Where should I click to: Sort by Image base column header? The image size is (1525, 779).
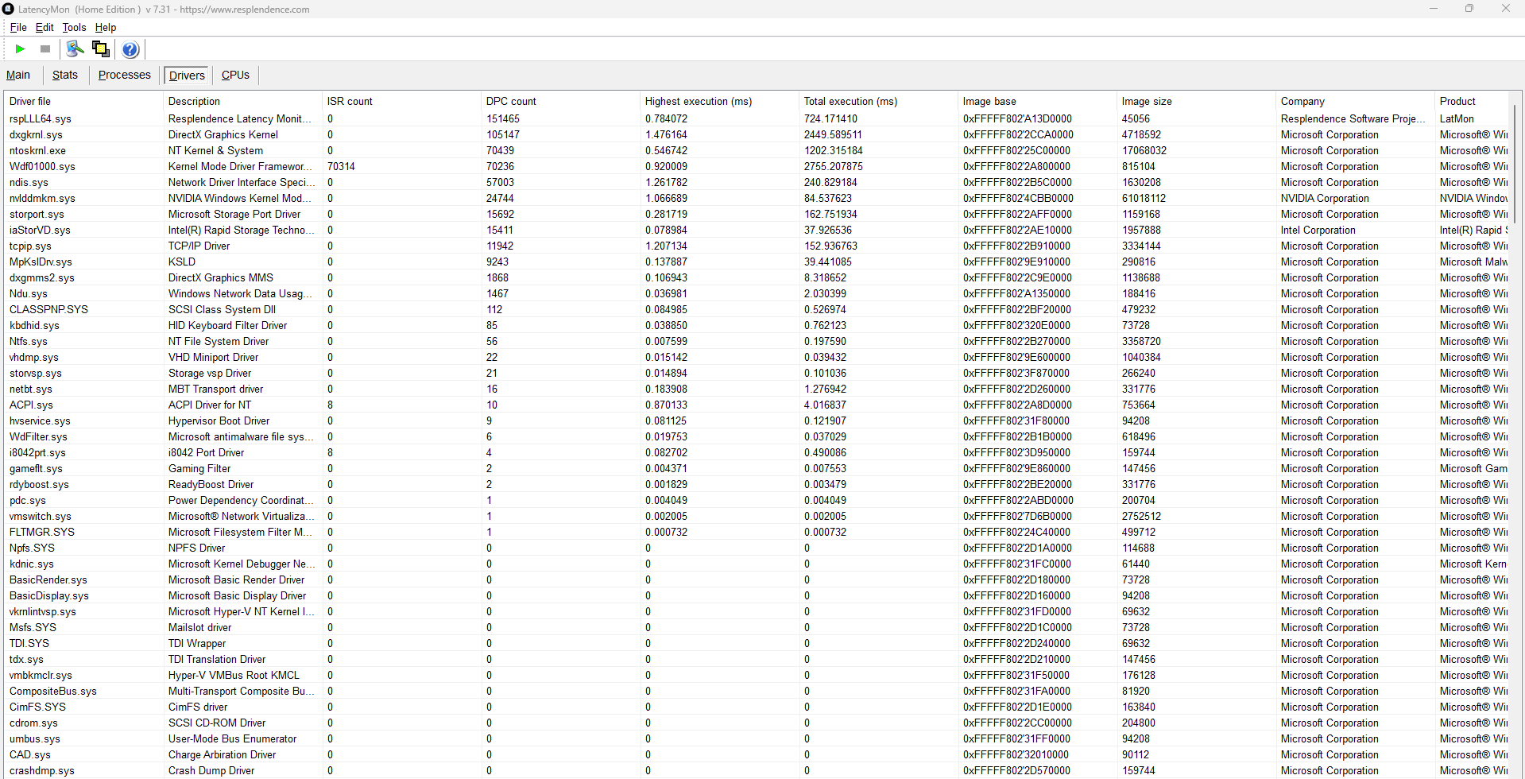tap(1037, 101)
